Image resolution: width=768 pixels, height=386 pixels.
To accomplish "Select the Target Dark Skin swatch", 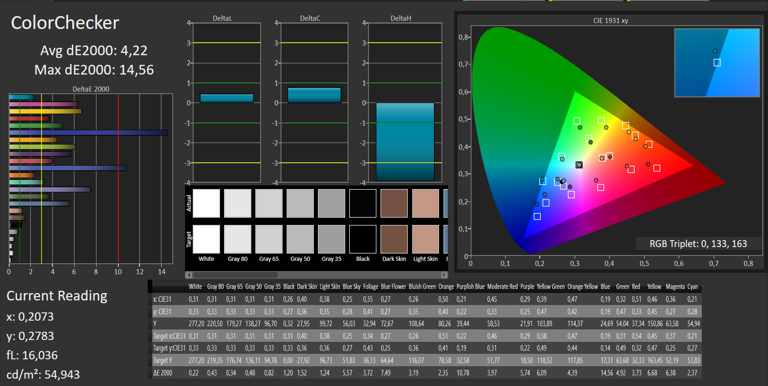I will pyautogui.click(x=394, y=239).
